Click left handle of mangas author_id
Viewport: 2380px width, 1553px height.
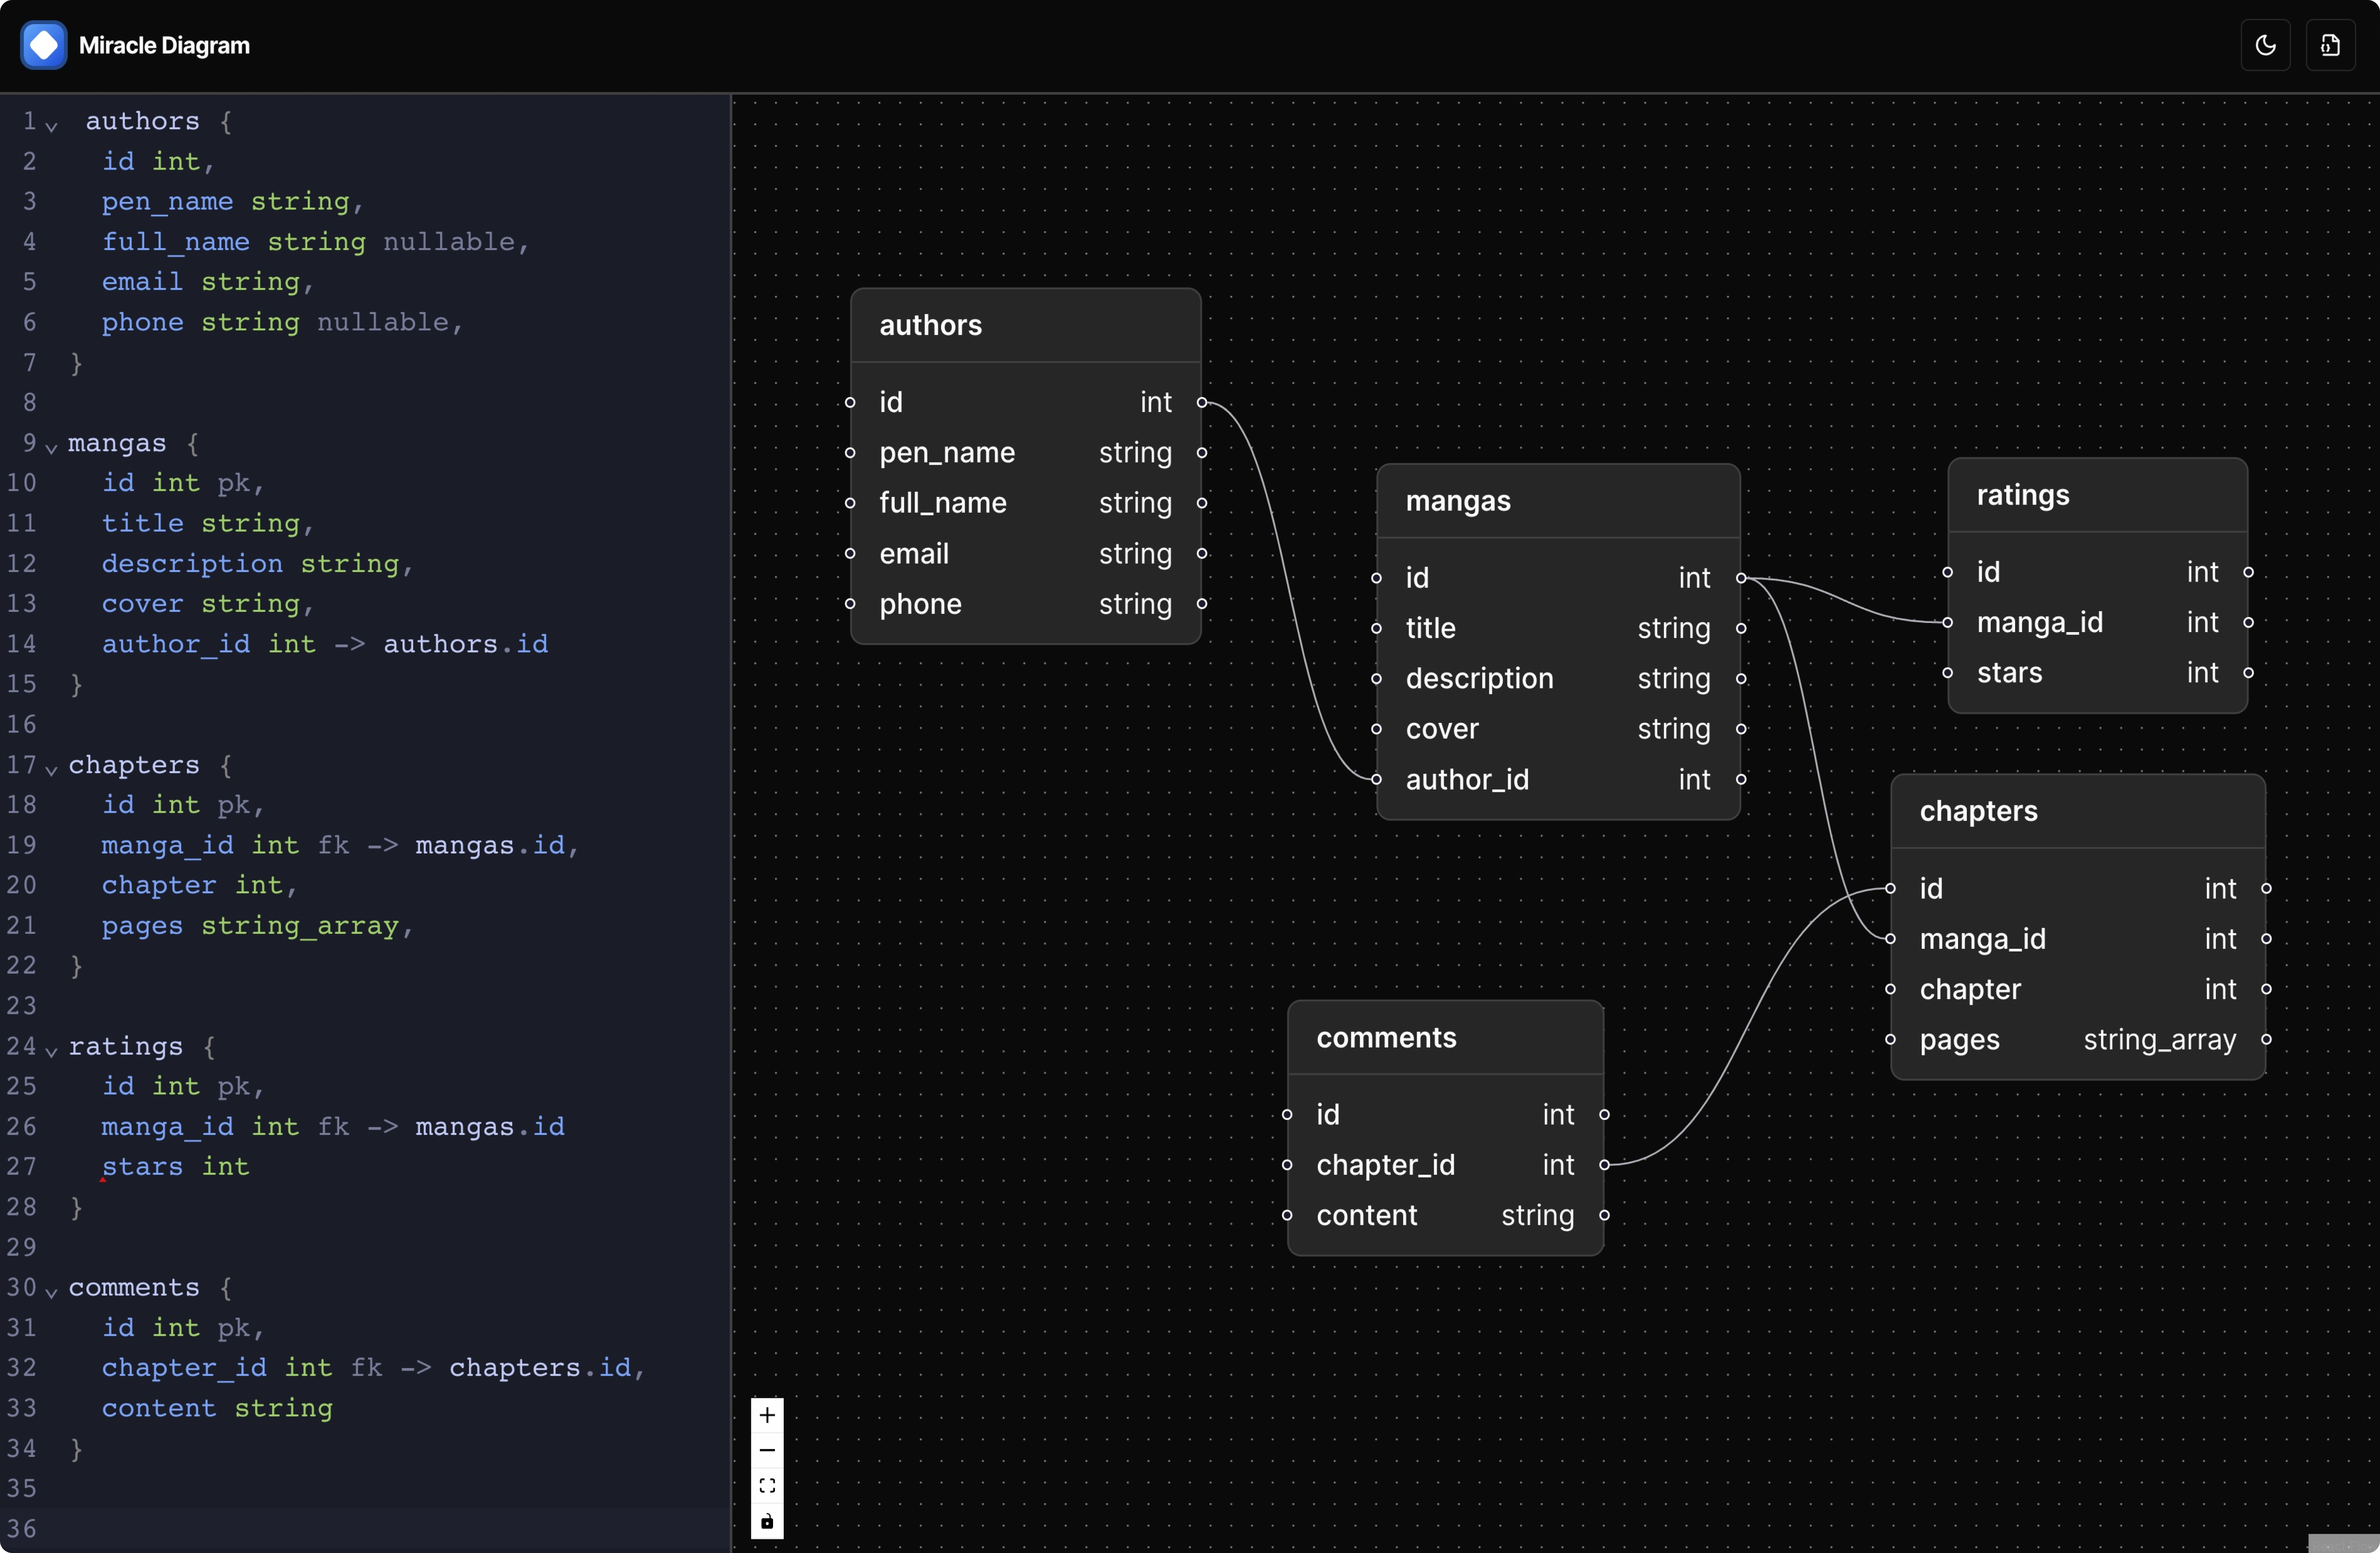[x=1377, y=779]
